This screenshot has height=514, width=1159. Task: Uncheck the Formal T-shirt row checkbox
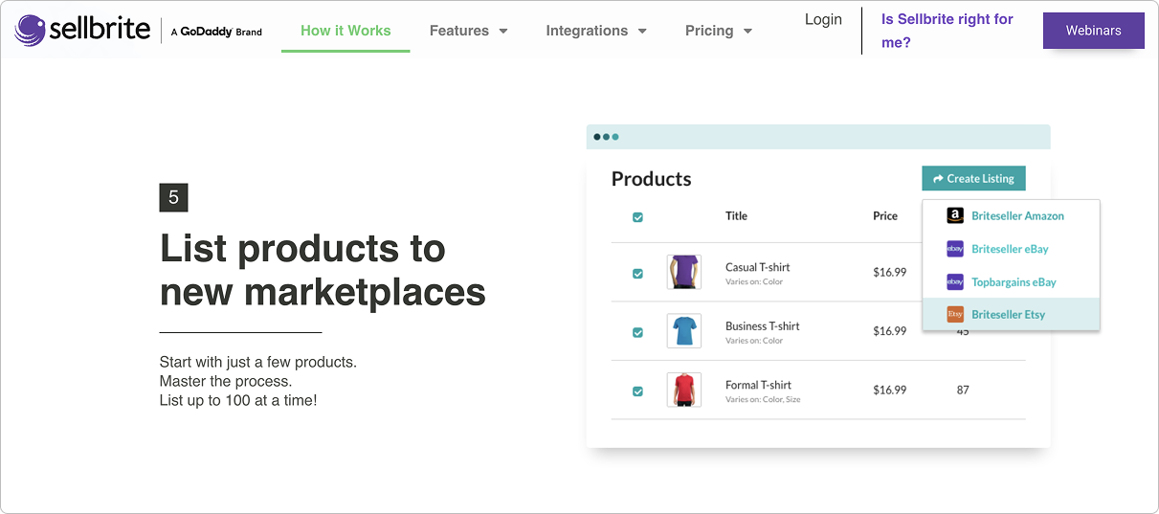[x=638, y=391]
